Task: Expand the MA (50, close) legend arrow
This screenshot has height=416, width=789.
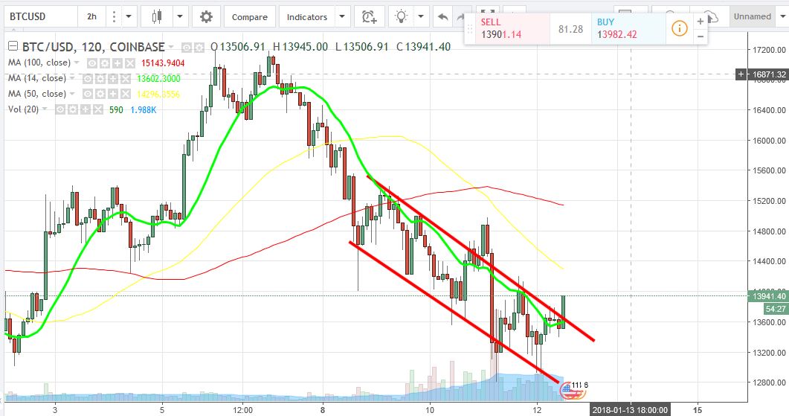Action: click(x=72, y=95)
